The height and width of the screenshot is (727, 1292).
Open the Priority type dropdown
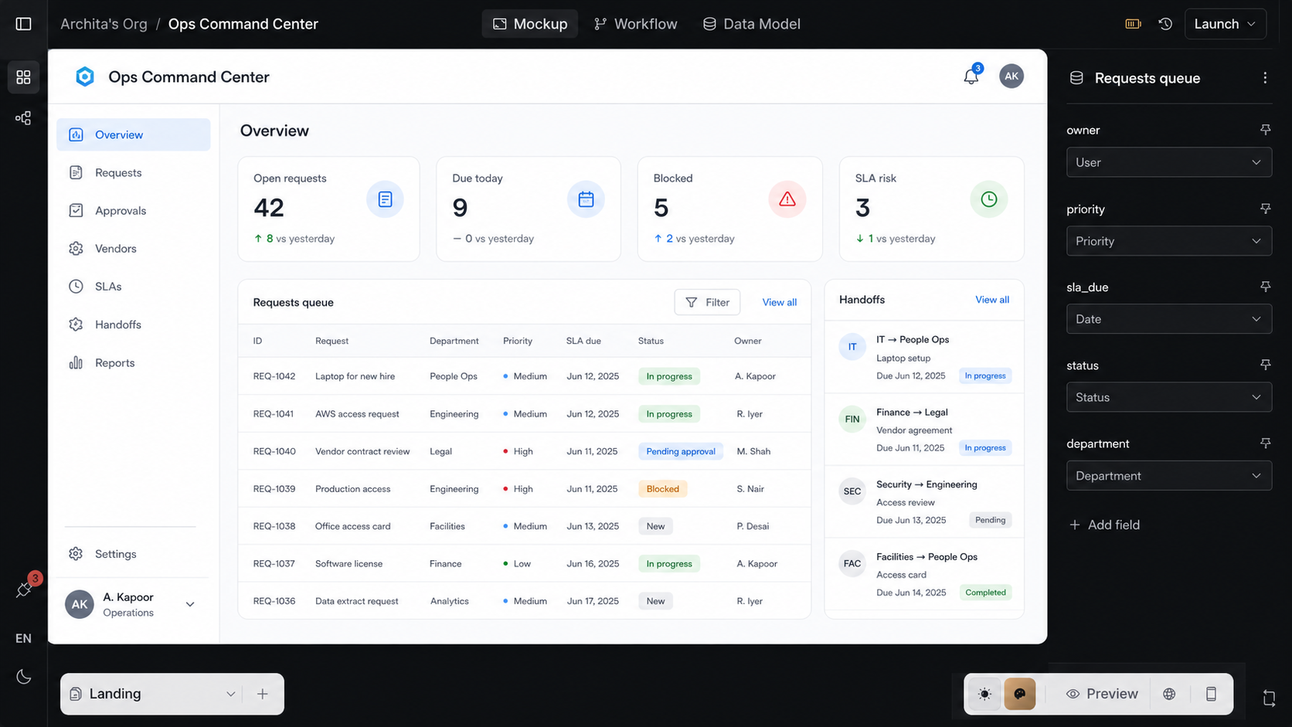[x=1168, y=241]
